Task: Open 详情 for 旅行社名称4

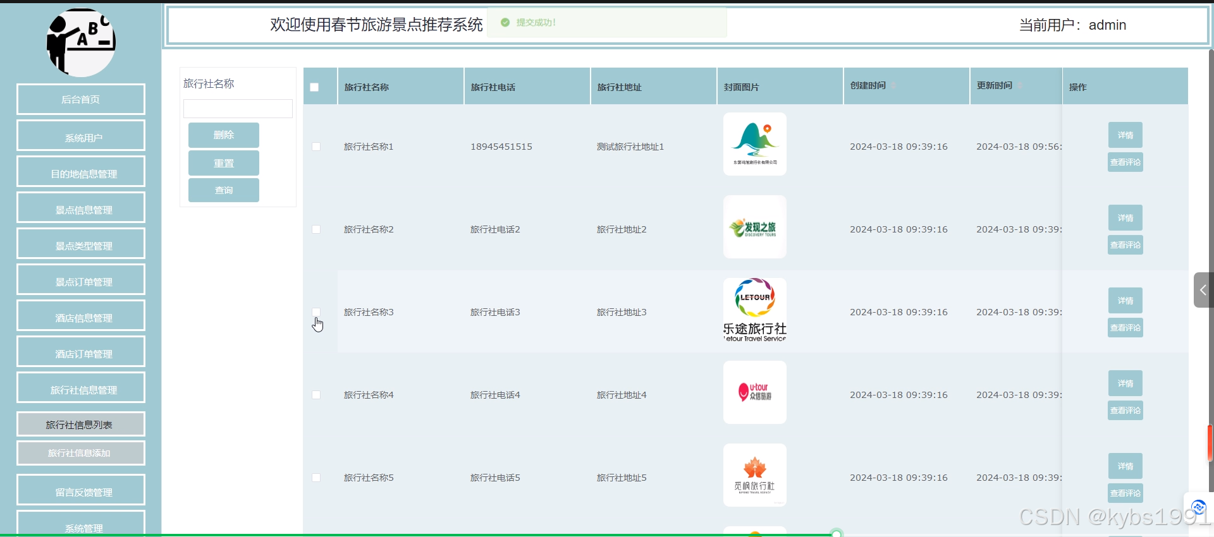Action: (1125, 383)
